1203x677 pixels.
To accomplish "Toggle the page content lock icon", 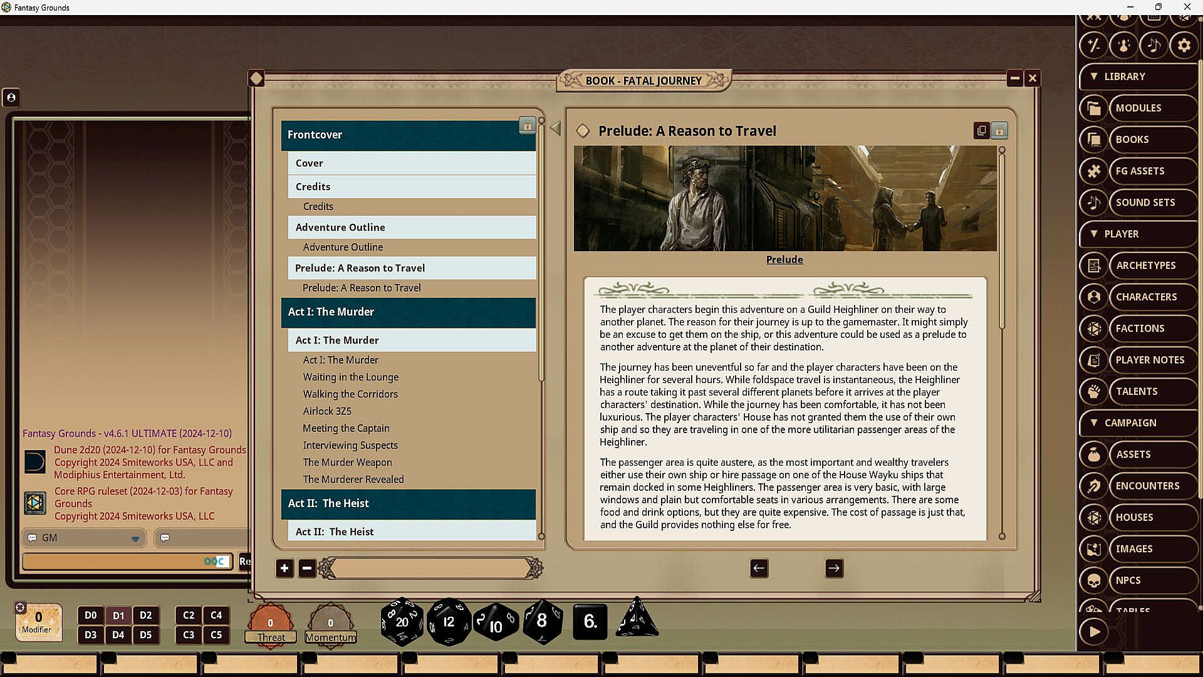I will click(999, 130).
